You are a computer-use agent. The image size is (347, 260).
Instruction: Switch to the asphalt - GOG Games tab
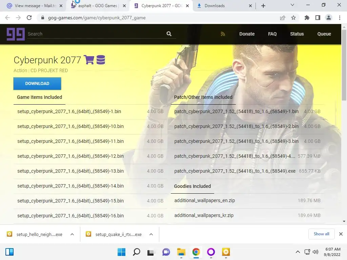pyautogui.click(x=97, y=6)
